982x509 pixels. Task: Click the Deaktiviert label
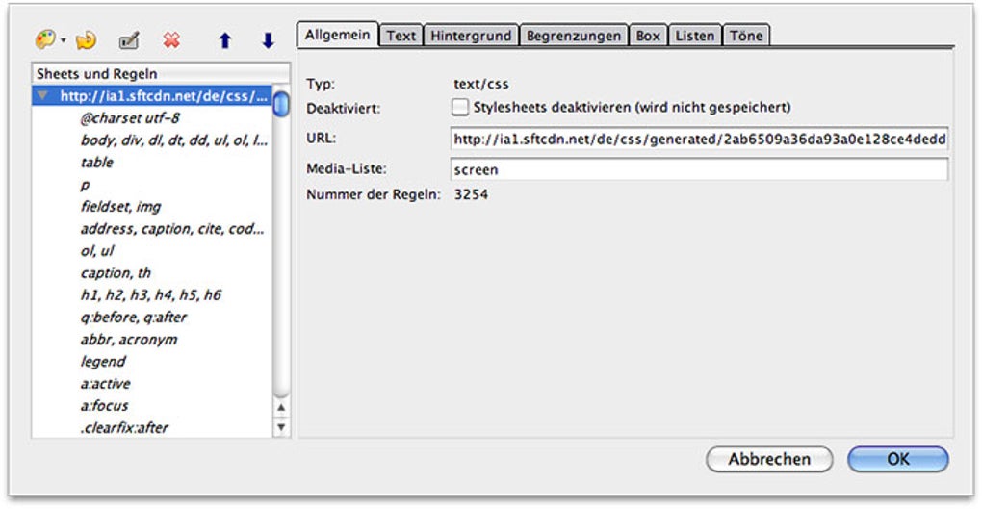coord(343,109)
